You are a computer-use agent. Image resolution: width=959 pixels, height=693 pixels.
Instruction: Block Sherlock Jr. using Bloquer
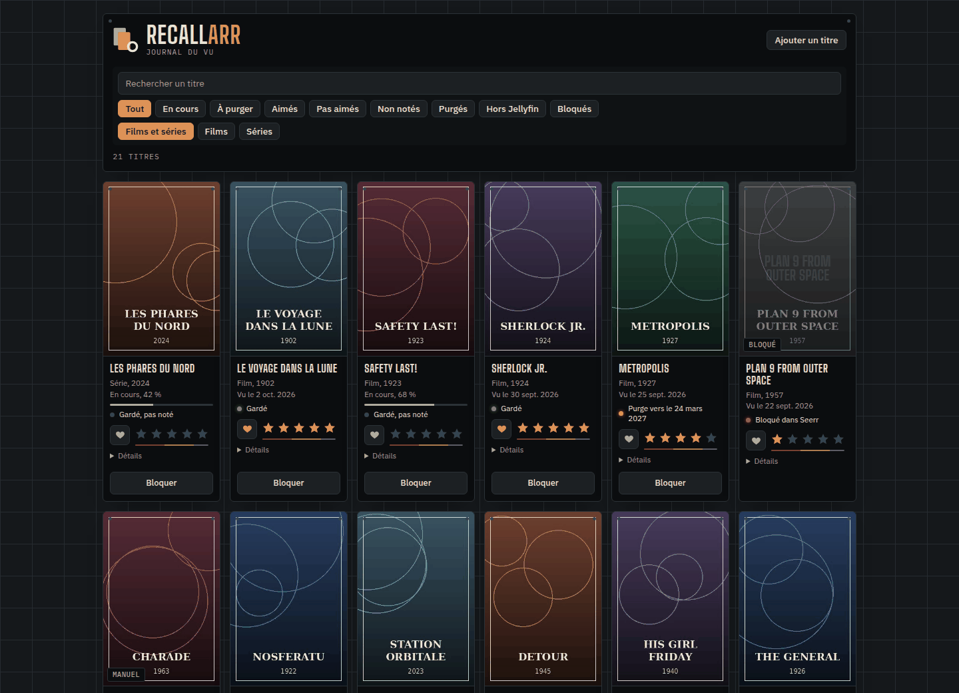(x=543, y=483)
